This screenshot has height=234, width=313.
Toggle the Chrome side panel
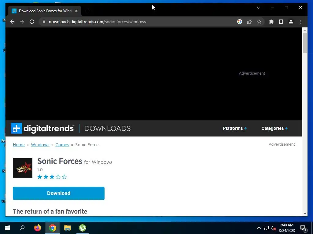point(281,22)
